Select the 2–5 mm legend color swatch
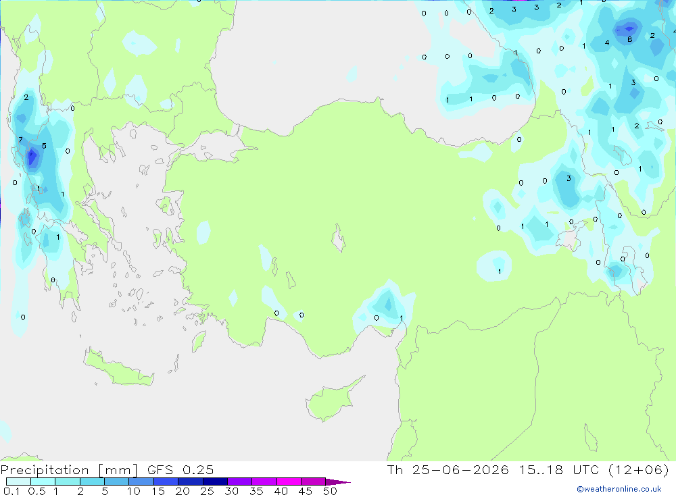Image resolution: width=676 pixels, height=495 pixels. tap(92, 481)
